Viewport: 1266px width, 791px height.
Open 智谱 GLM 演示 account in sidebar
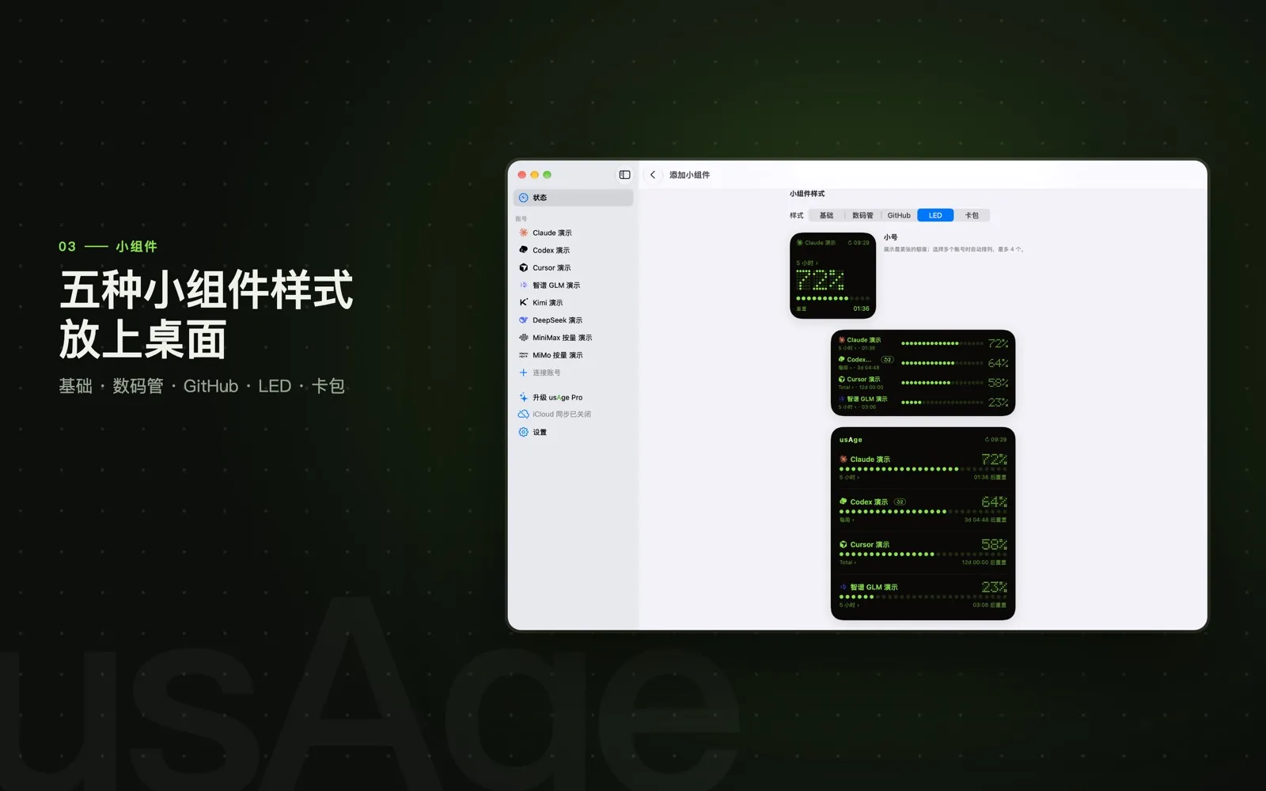tap(573, 285)
